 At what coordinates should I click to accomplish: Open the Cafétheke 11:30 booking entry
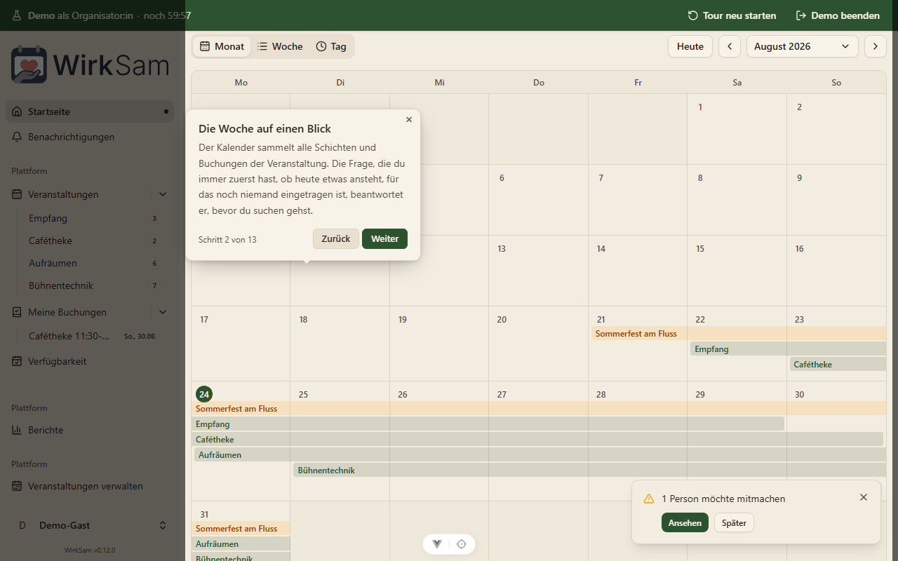94,336
